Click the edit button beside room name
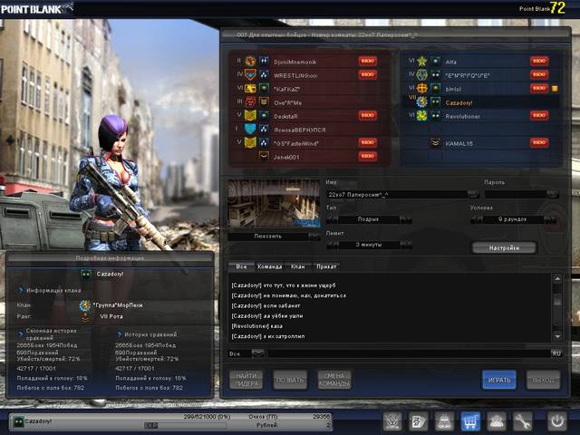This screenshot has height=435, width=580. point(473,194)
